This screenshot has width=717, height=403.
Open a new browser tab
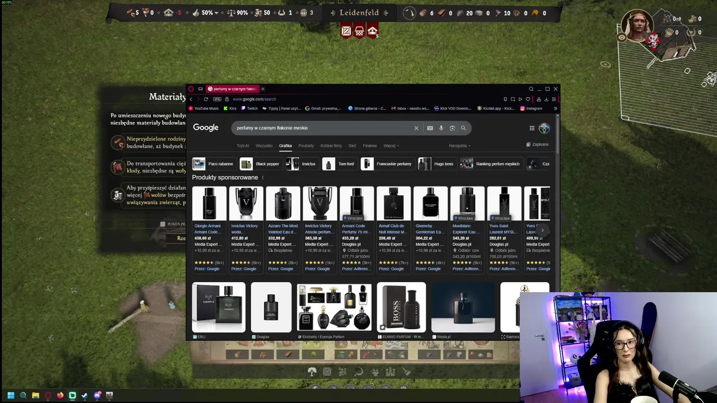[263, 89]
